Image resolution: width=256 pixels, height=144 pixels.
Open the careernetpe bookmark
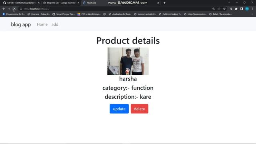(x=195, y=14)
